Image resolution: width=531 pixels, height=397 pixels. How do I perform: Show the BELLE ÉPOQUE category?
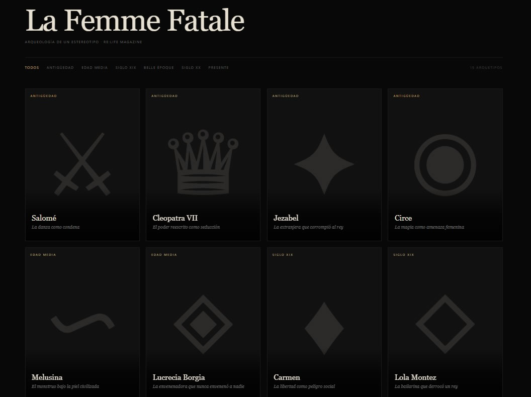(x=158, y=68)
